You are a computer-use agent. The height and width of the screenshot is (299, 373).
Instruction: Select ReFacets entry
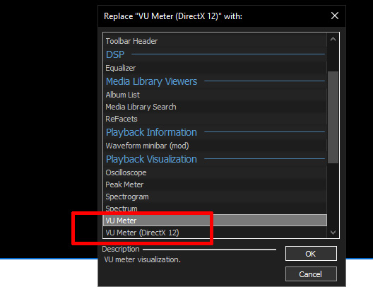click(x=215, y=119)
